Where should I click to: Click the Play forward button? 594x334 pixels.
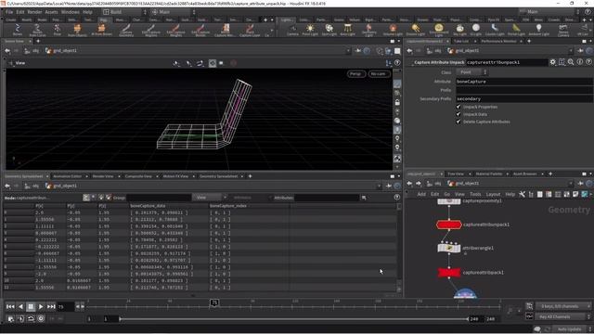pyautogui.click(x=41, y=306)
